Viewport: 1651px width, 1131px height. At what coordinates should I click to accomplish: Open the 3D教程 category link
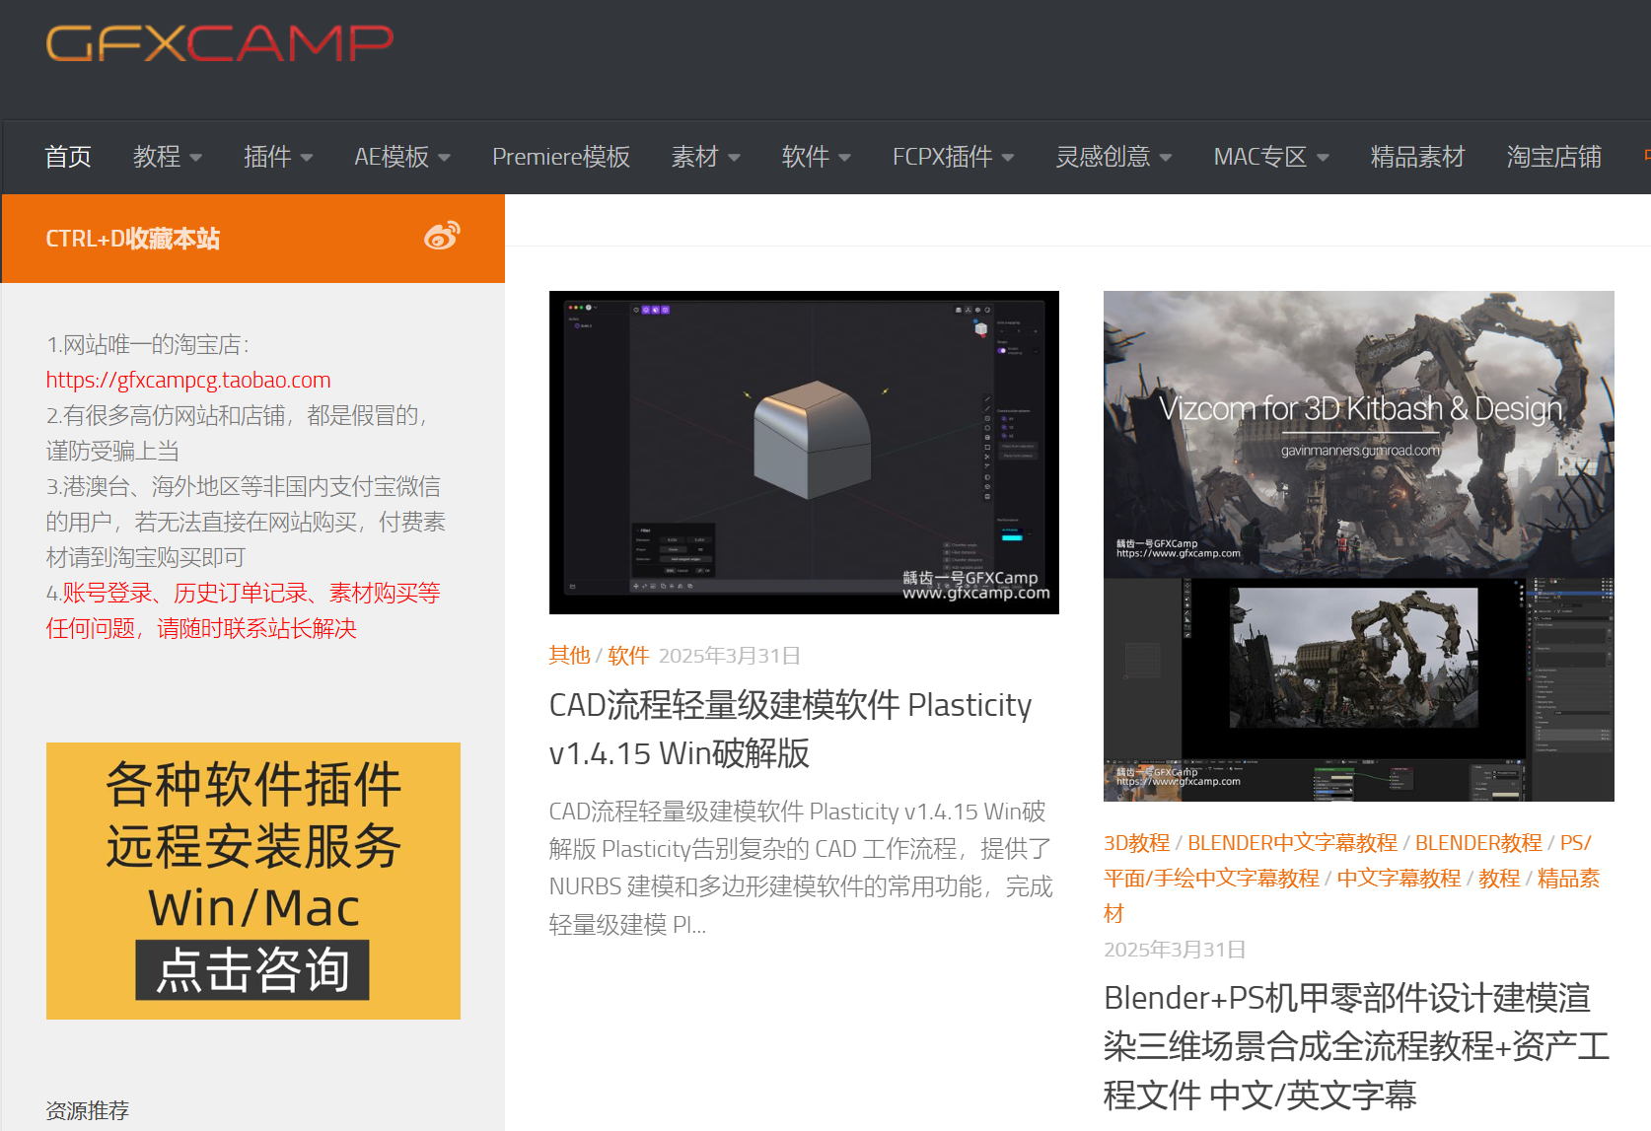1136,843
